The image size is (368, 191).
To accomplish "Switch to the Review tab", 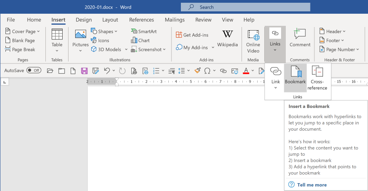I will point(204,20).
